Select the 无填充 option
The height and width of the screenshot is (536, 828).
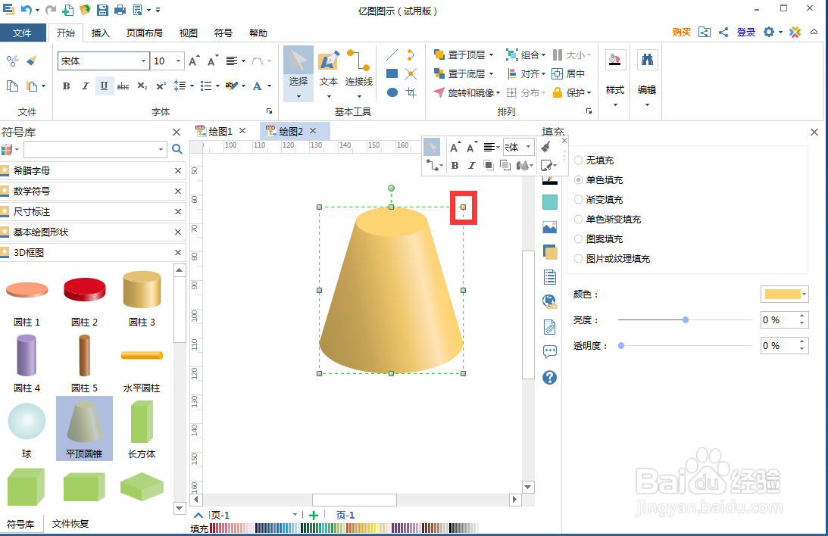578,160
